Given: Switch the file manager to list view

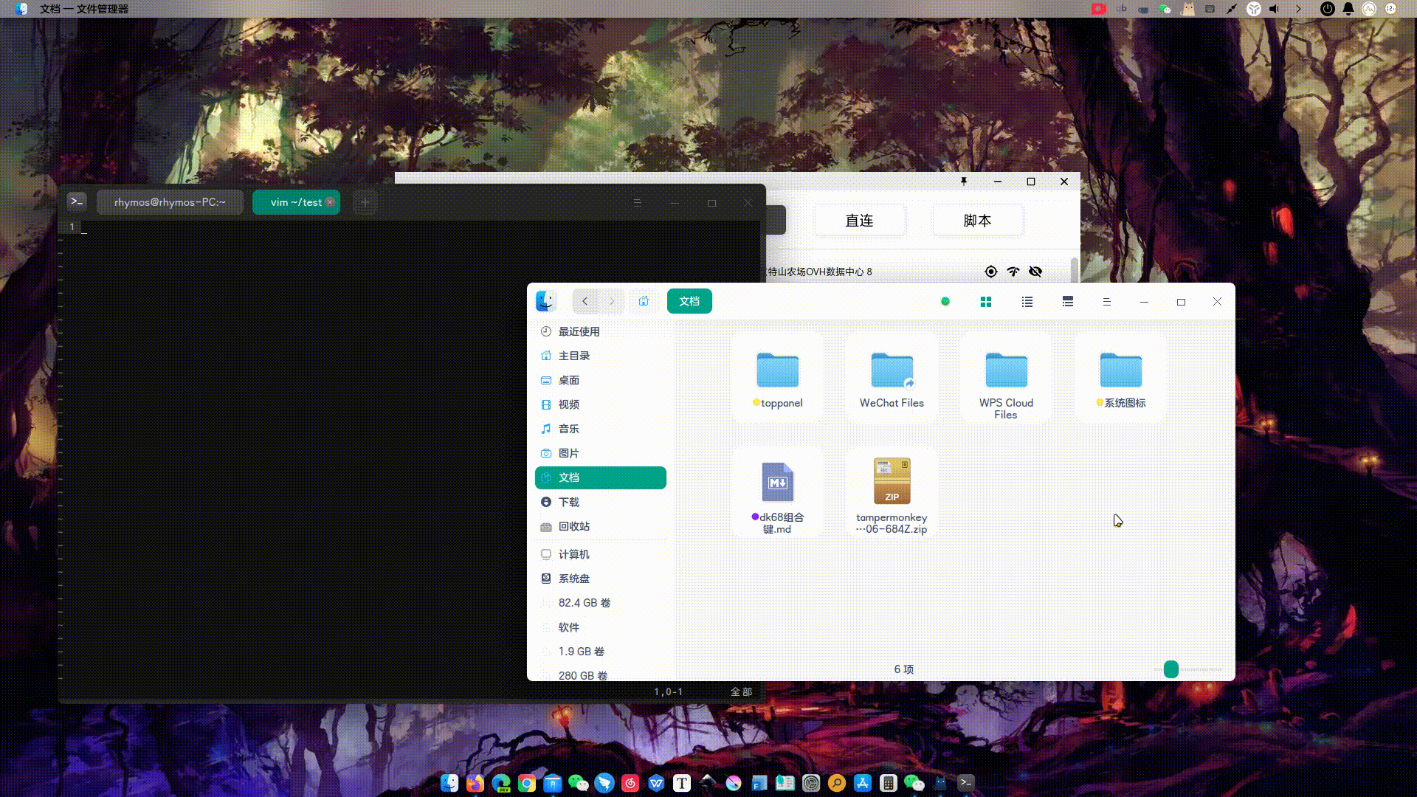Looking at the screenshot, I should pyautogui.click(x=1027, y=301).
